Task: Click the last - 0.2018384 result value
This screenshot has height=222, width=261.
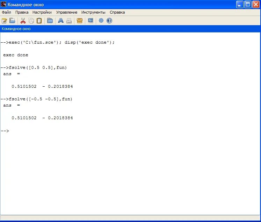Action: [58, 118]
